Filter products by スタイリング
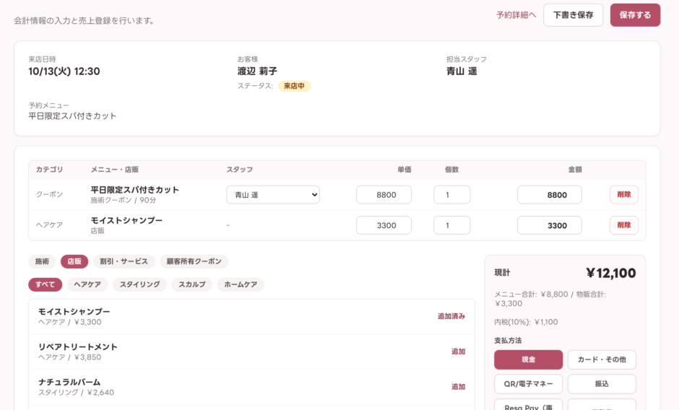The image size is (679, 410). (x=139, y=284)
